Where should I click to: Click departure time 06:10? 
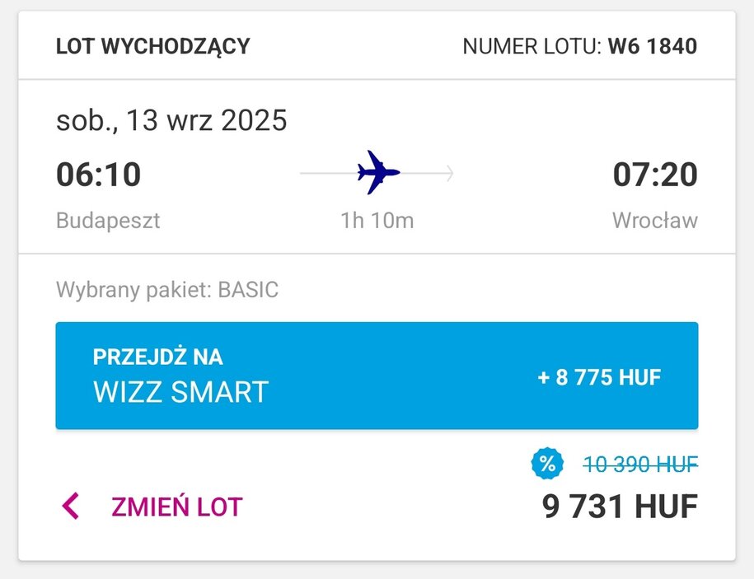point(99,174)
